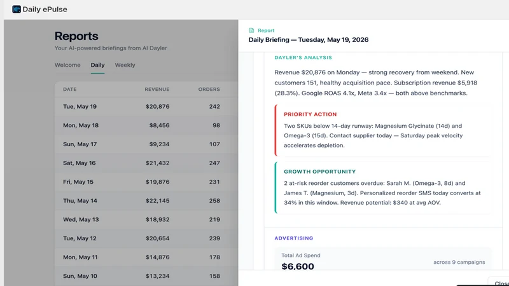The width and height of the screenshot is (509, 286).
Task: Open the Wed, May 13 report row
Action: [146, 219]
